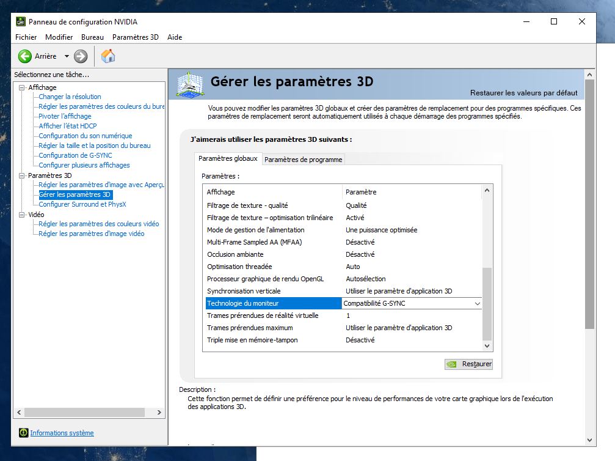The width and height of the screenshot is (615, 461).
Task: Select Optimisation threadée row
Action: tap(344, 266)
